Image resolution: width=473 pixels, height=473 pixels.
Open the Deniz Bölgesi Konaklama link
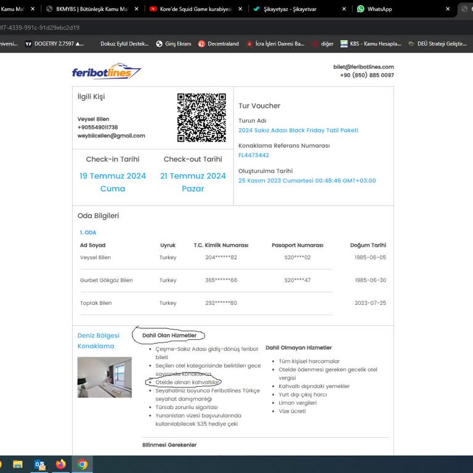tap(99, 341)
